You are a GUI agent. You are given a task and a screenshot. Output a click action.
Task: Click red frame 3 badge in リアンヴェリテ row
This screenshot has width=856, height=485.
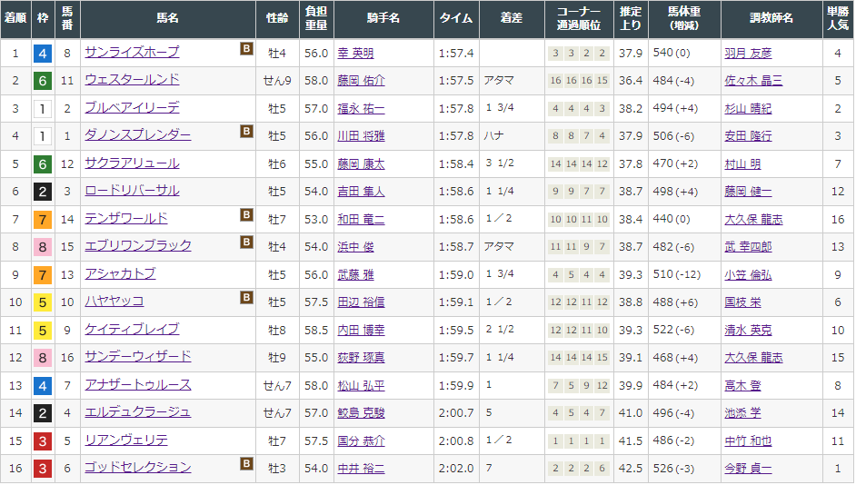[43, 440]
